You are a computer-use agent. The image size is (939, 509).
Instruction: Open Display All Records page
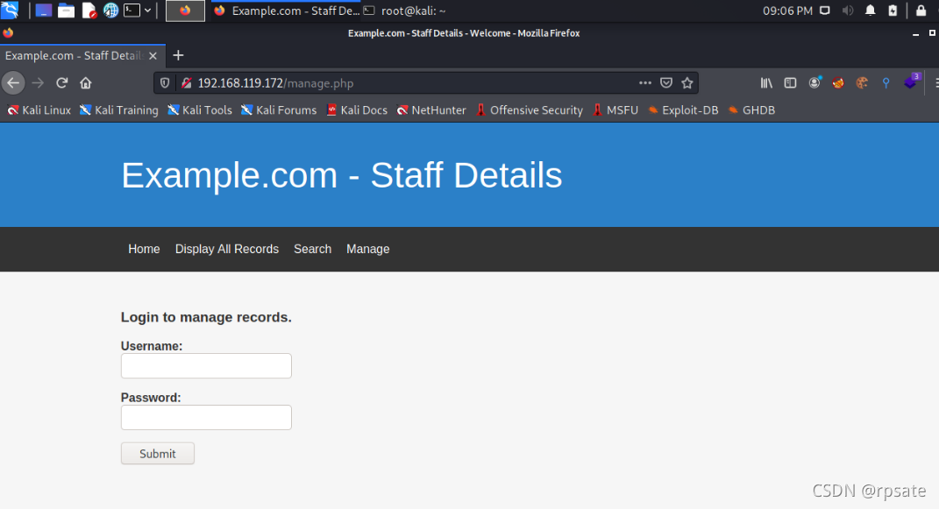[x=227, y=249]
